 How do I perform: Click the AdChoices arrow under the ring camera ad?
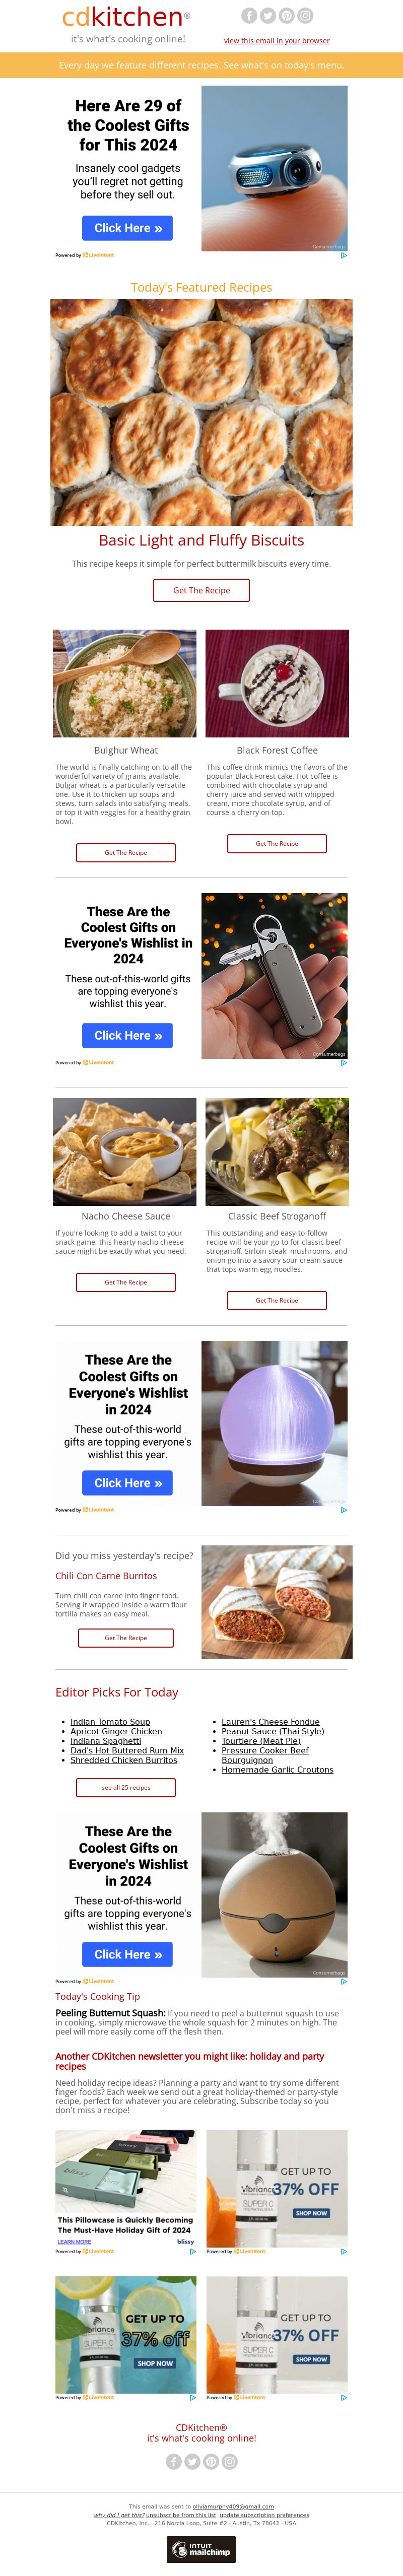point(344,255)
